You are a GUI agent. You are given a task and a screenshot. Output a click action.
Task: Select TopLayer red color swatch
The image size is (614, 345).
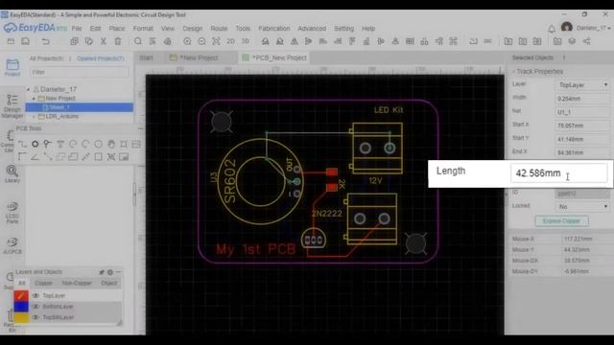coord(21,296)
